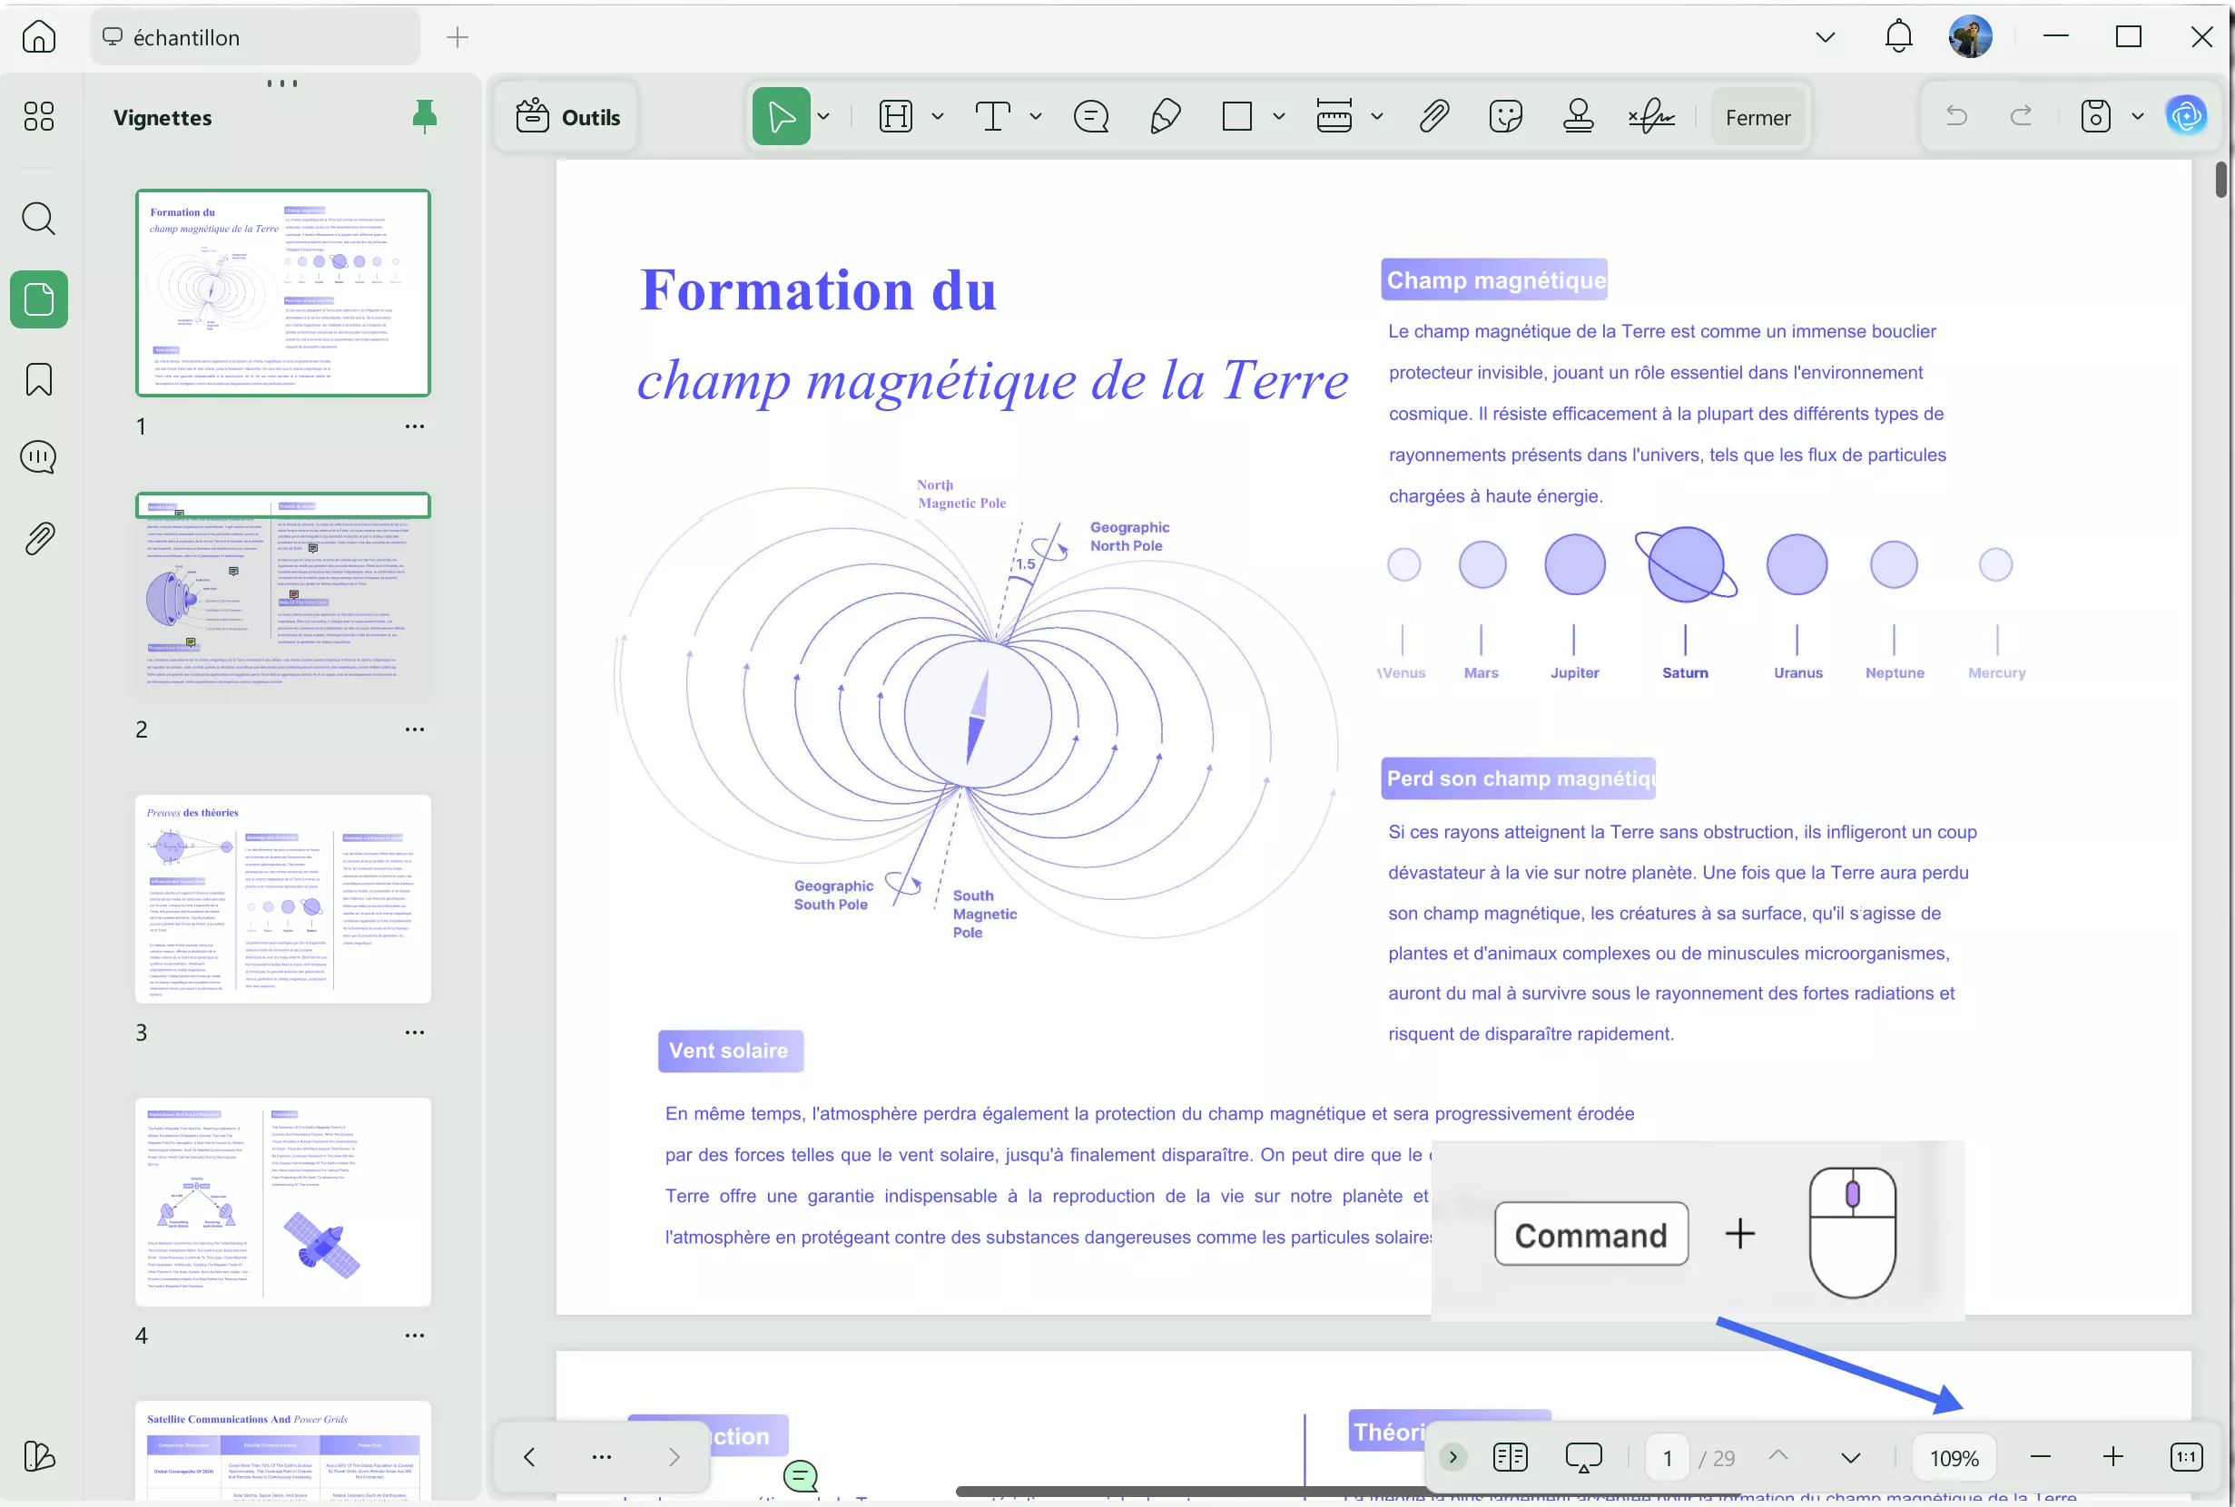Open the notifications bell

[x=1898, y=36]
